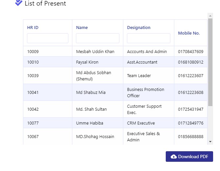The height and width of the screenshot is (171, 220).
Task: Focus the Designation filter input field
Action: [x=148, y=38]
